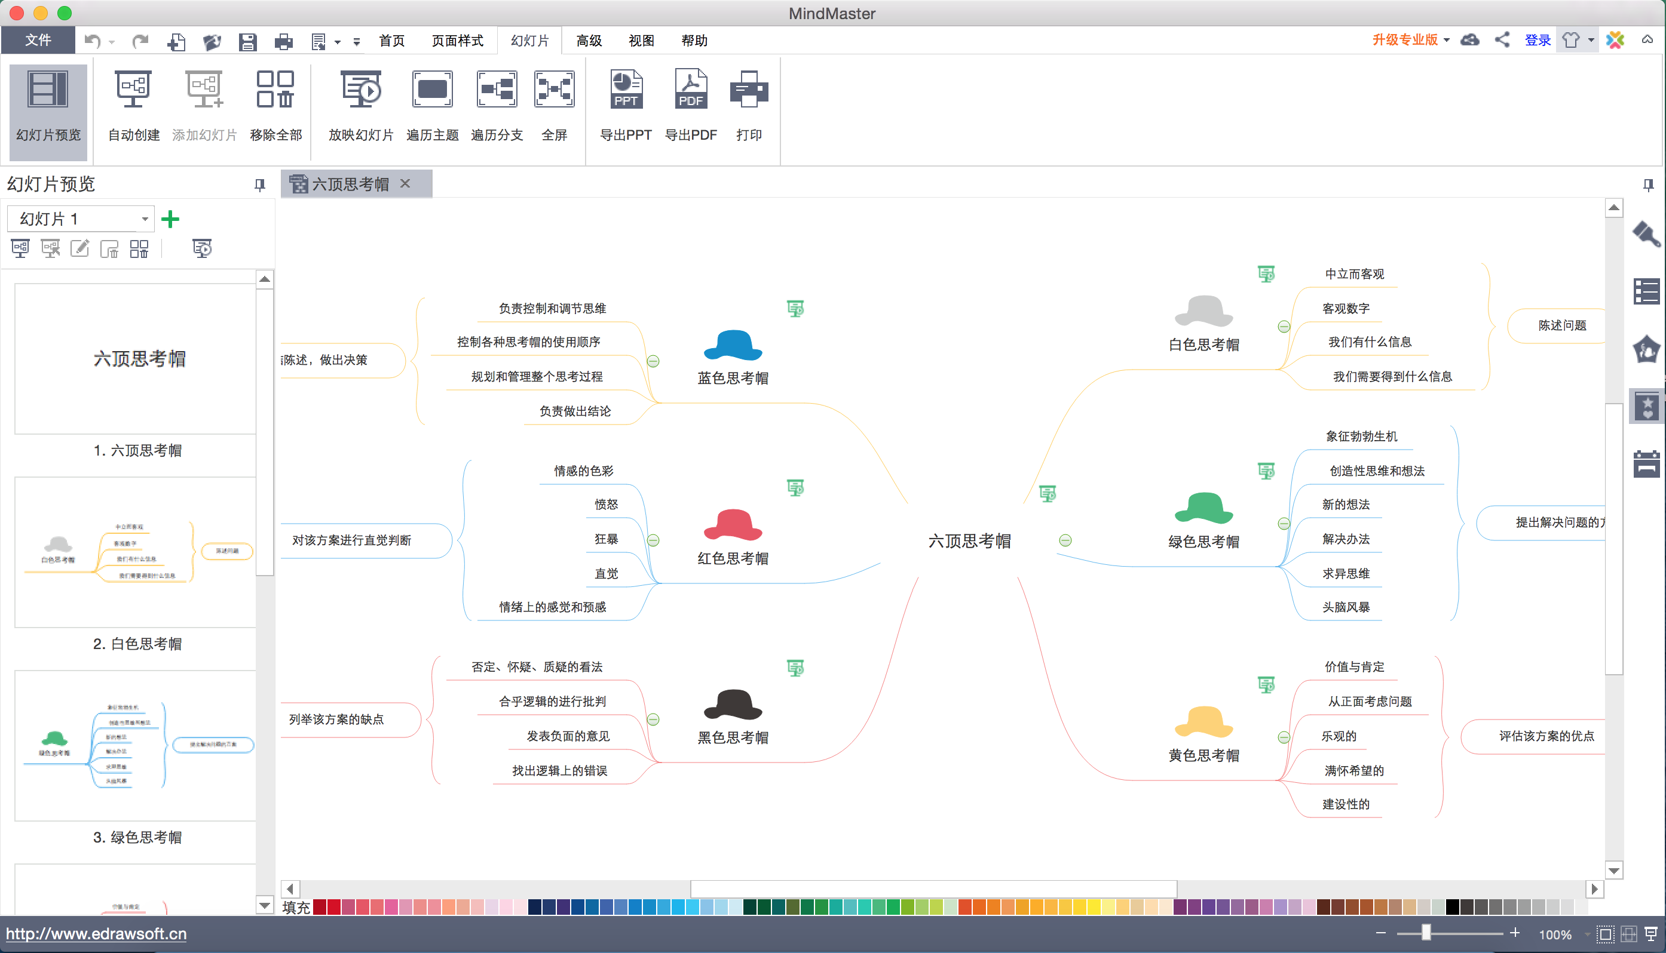Click the undo arrow in quick toolbar
Screen dimensions: 1666x953
(93, 41)
